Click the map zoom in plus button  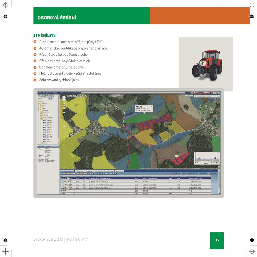(64, 108)
